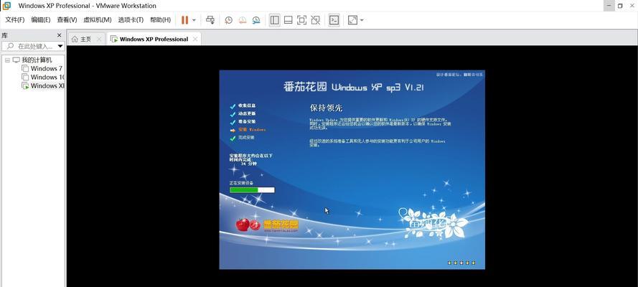The height and width of the screenshot is (287, 638).
Task: Revert virtual machine to previous snapshot
Action: coord(243,20)
